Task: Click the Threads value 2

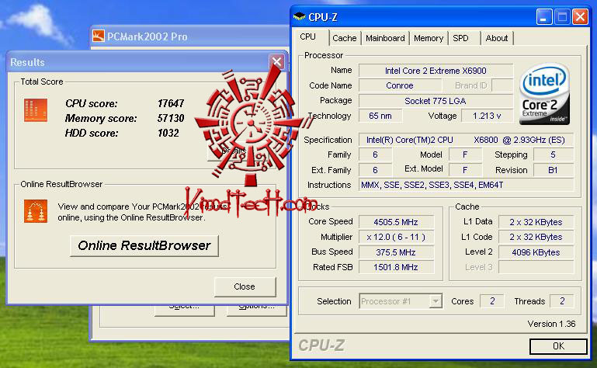Action: pyautogui.click(x=562, y=301)
